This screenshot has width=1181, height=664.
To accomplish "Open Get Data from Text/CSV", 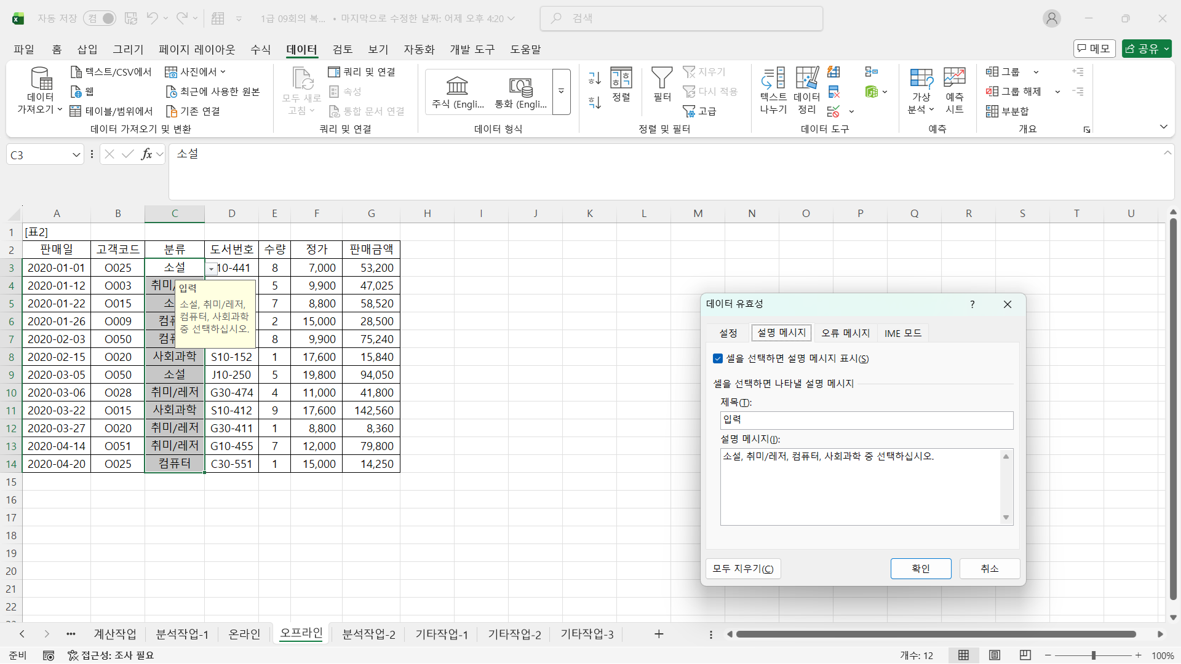I will tap(111, 72).
